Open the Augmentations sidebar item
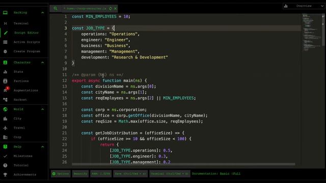The height and width of the screenshot is (183, 326). tap(26, 90)
